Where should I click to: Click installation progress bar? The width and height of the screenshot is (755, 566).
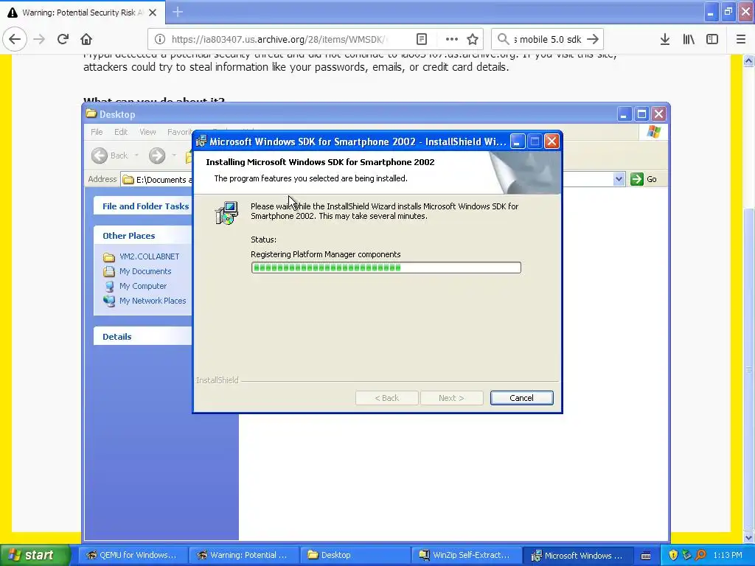coord(386,268)
